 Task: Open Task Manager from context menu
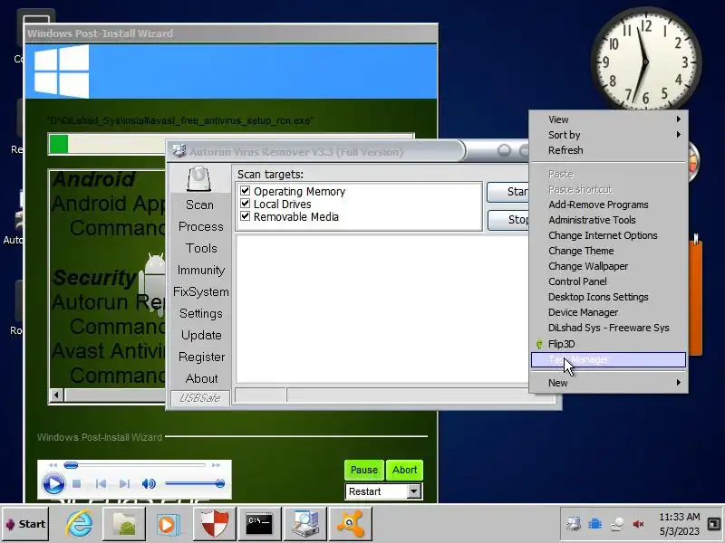(608, 359)
